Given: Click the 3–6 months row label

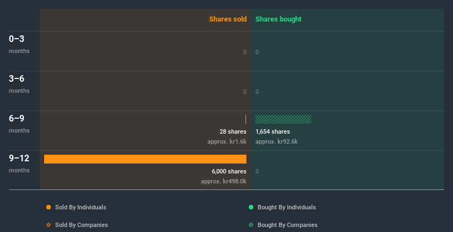Looking at the screenshot, I should 19,84.
